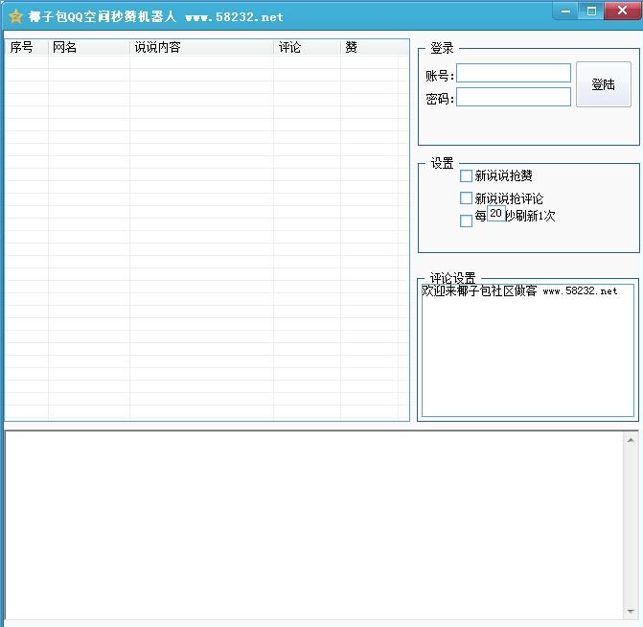Viewport: 643px width, 627px height.
Task: Minimize the application window
Action: [x=566, y=11]
